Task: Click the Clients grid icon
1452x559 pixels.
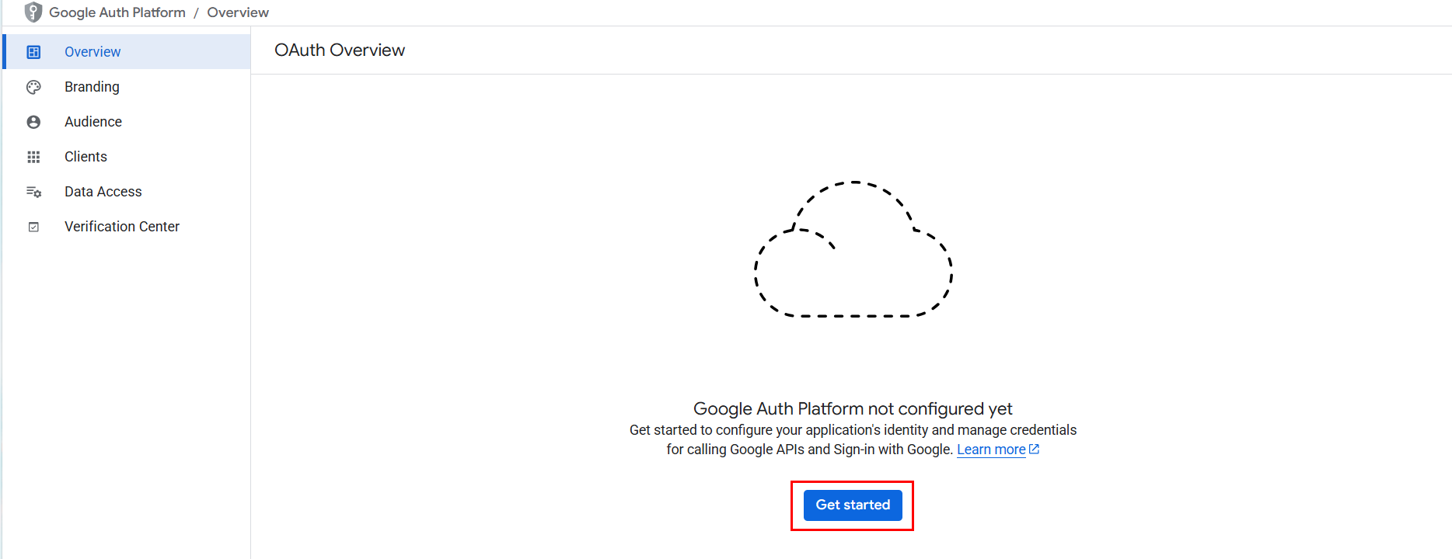Action: tap(33, 157)
